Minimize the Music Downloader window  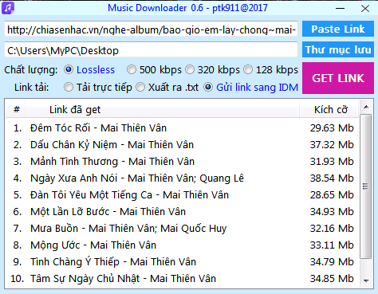[340, 8]
